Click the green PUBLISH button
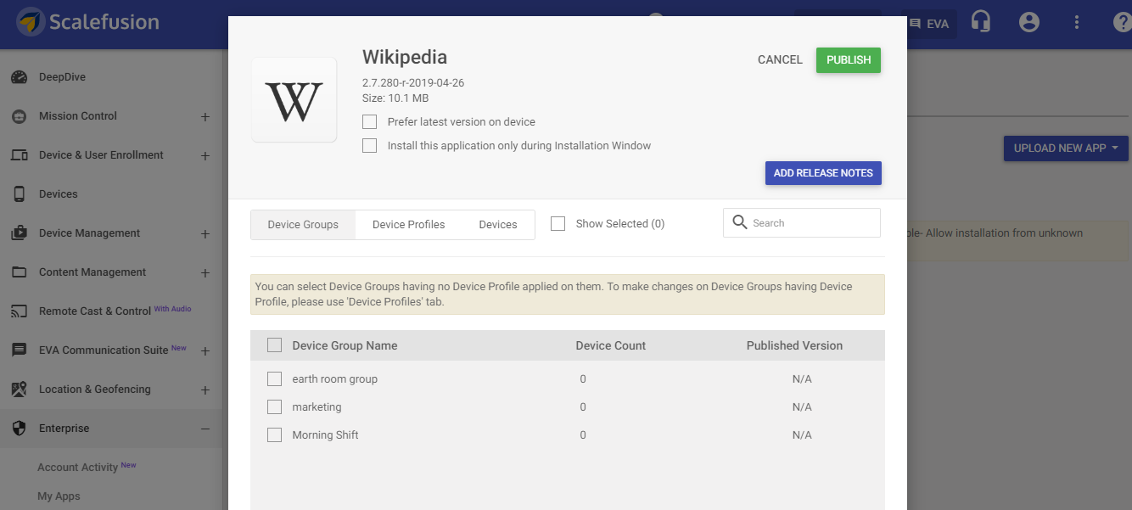The image size is (1132, 510). 849,60
